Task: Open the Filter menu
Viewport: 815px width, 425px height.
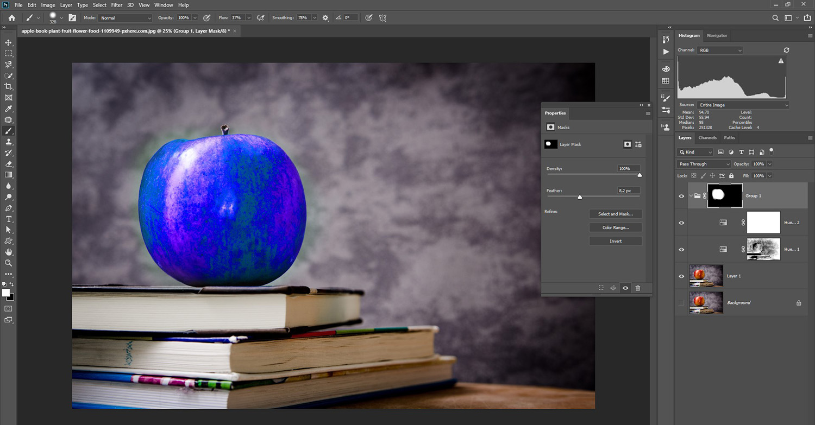Action: pos(116,5)
